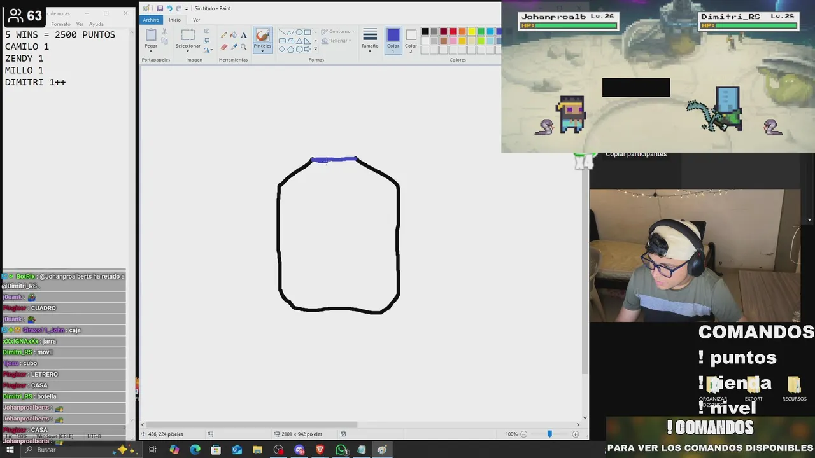Click the Copy icon below the scissors
Viewport: 815px width, 458px height.
pos(164,41)
